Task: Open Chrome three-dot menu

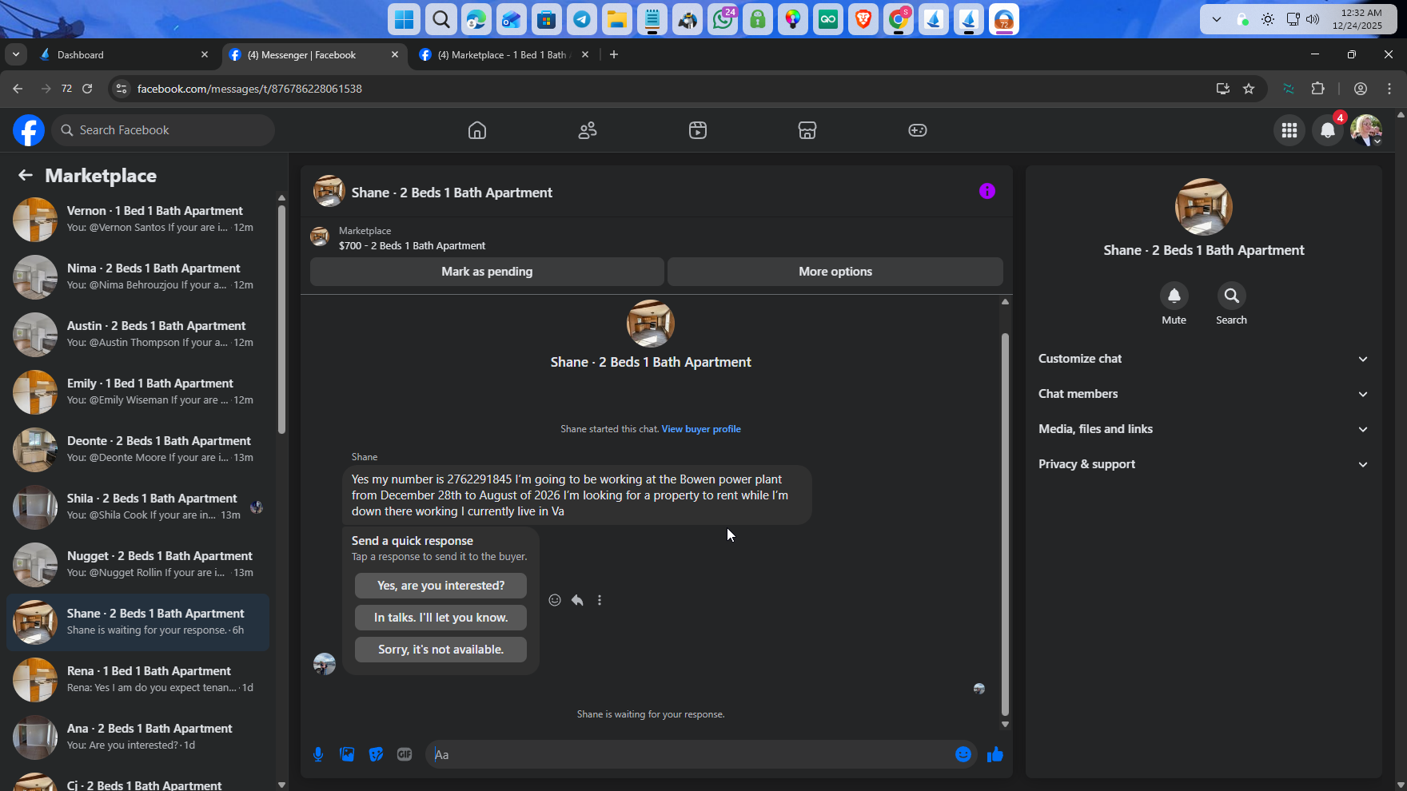Action: (1389, 89)
